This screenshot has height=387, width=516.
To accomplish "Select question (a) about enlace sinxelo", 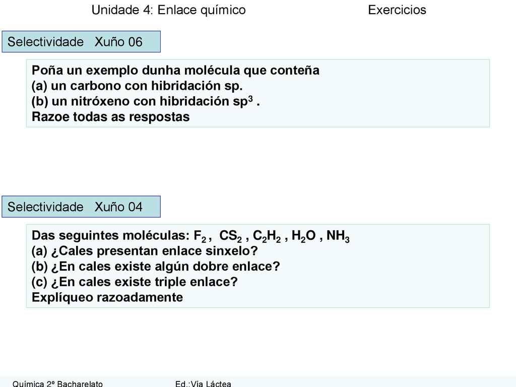I will (145, 251).
